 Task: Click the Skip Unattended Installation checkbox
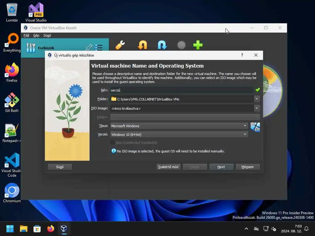point(112,143)
